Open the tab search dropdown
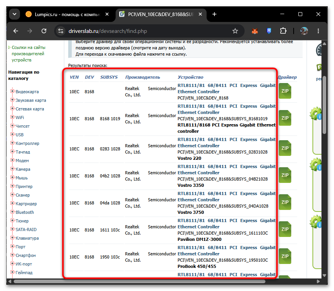The image size is (334, 291). click(x=15, y=14)
